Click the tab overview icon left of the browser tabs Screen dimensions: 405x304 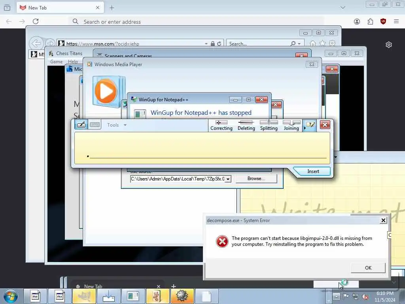(7, 8)
